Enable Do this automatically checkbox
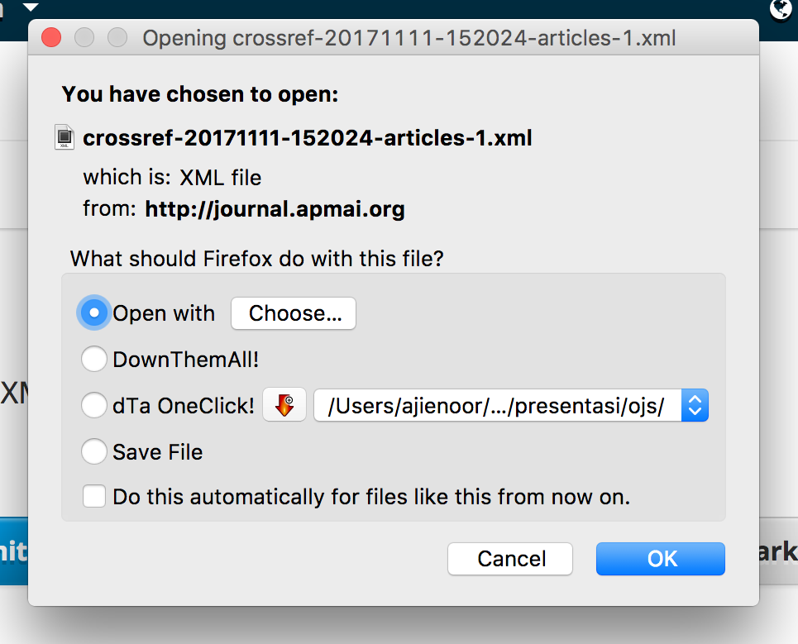Viewport: 798px width, 644px height. (x=94, y=497)
